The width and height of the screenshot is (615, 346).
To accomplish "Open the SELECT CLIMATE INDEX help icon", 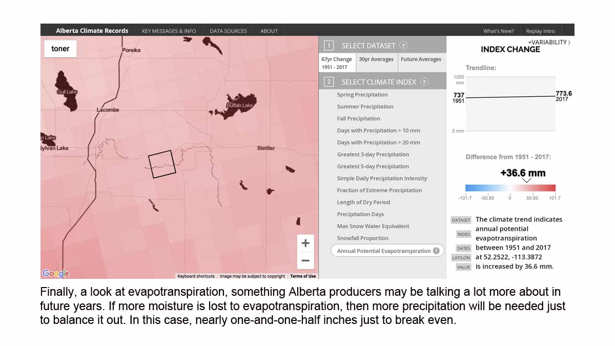I will click(x=423, y=81).
